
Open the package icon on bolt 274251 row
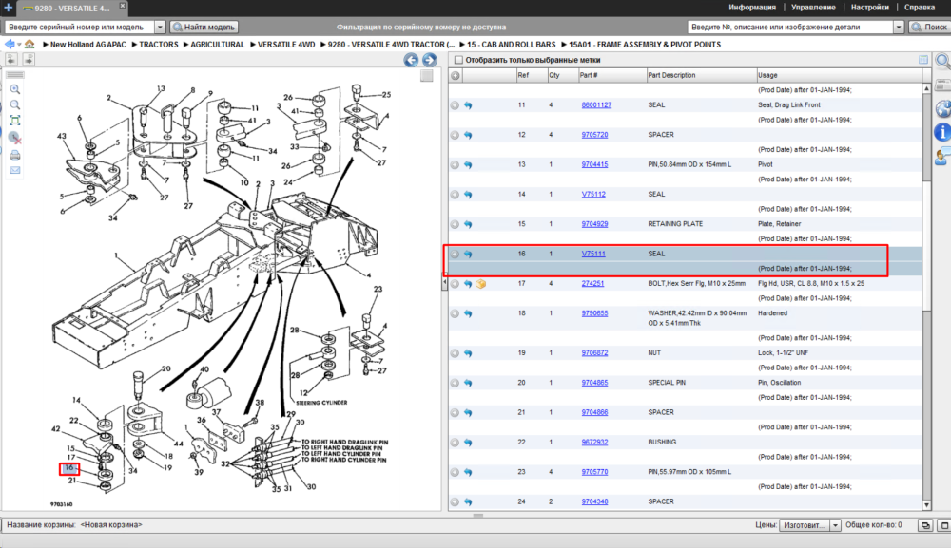click(481, 283)
